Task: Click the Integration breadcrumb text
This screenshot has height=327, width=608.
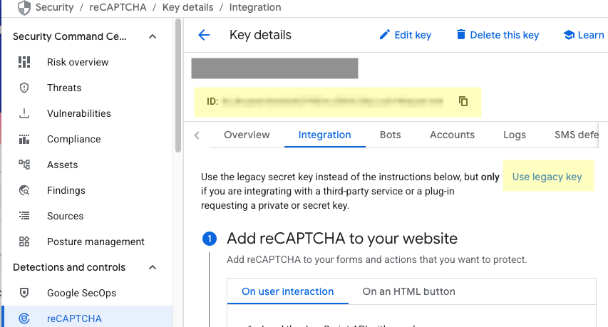Action: [255, 7]
